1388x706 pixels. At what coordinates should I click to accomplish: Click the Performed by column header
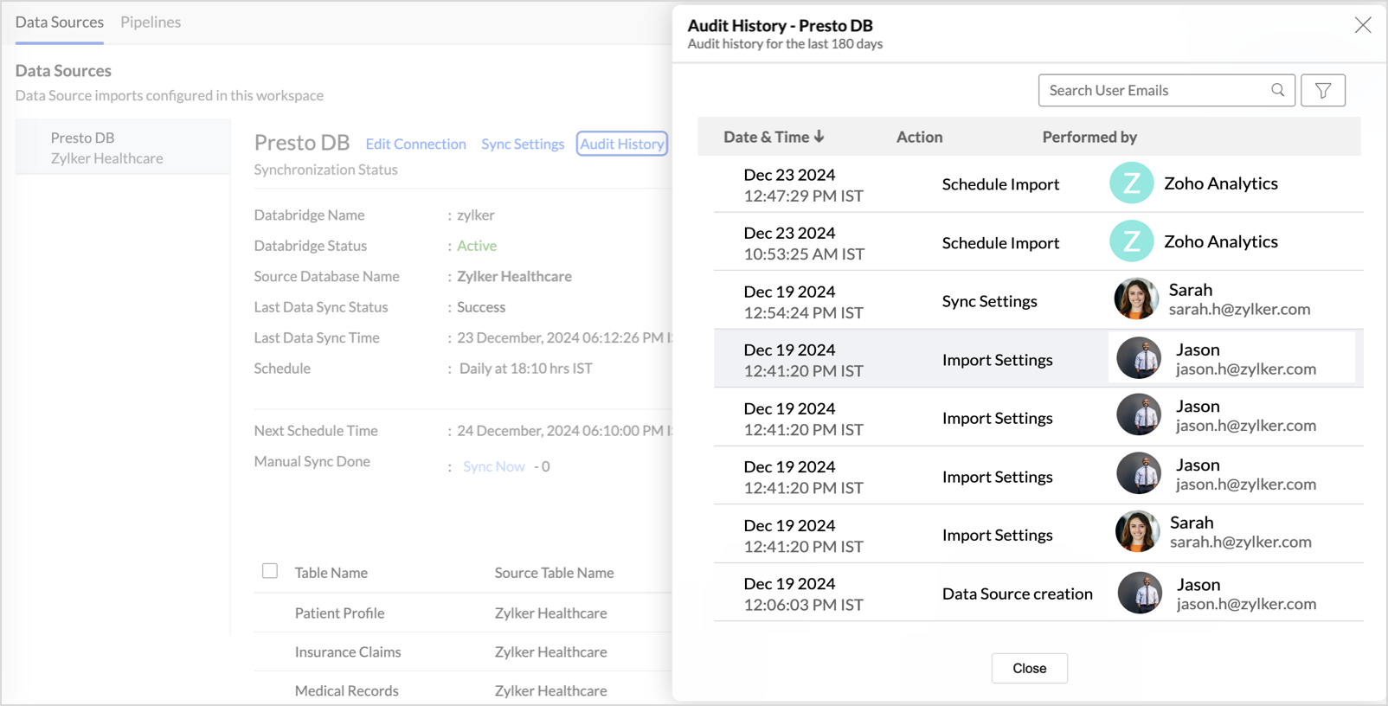pyautogui.click(x=1089, y=137)
